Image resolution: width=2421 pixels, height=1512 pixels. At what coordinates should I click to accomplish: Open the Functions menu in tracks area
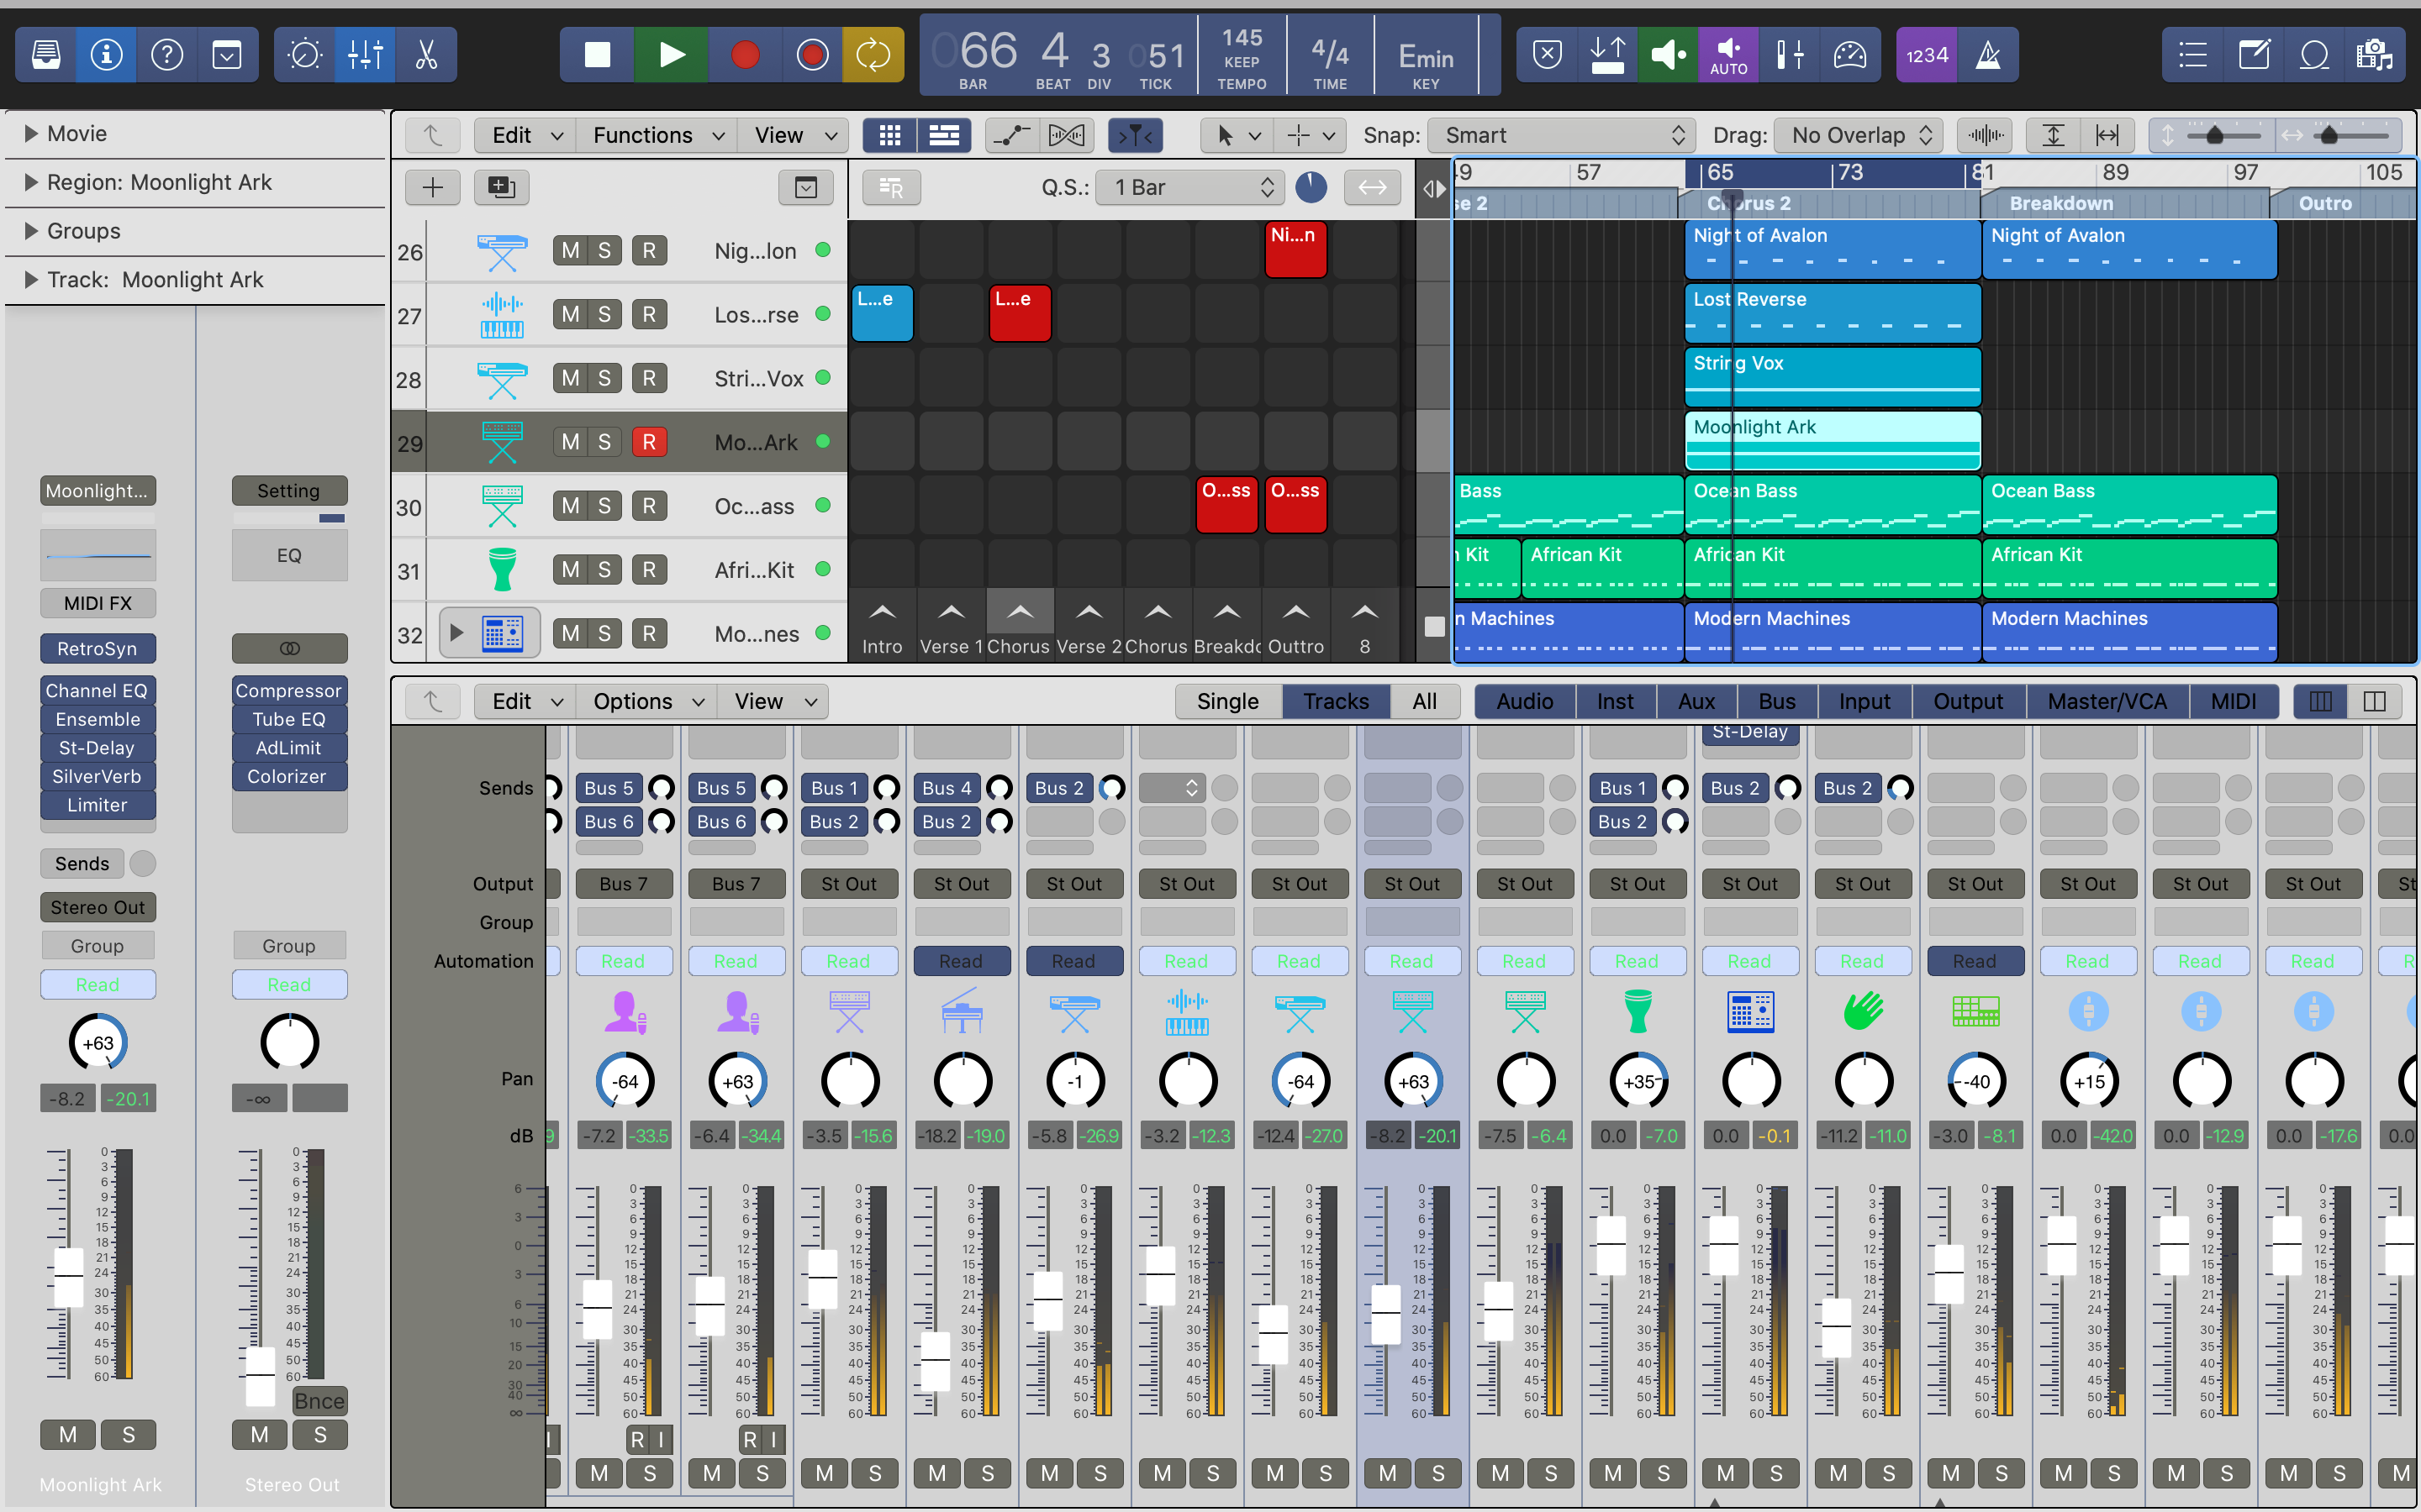pos(657,135)
